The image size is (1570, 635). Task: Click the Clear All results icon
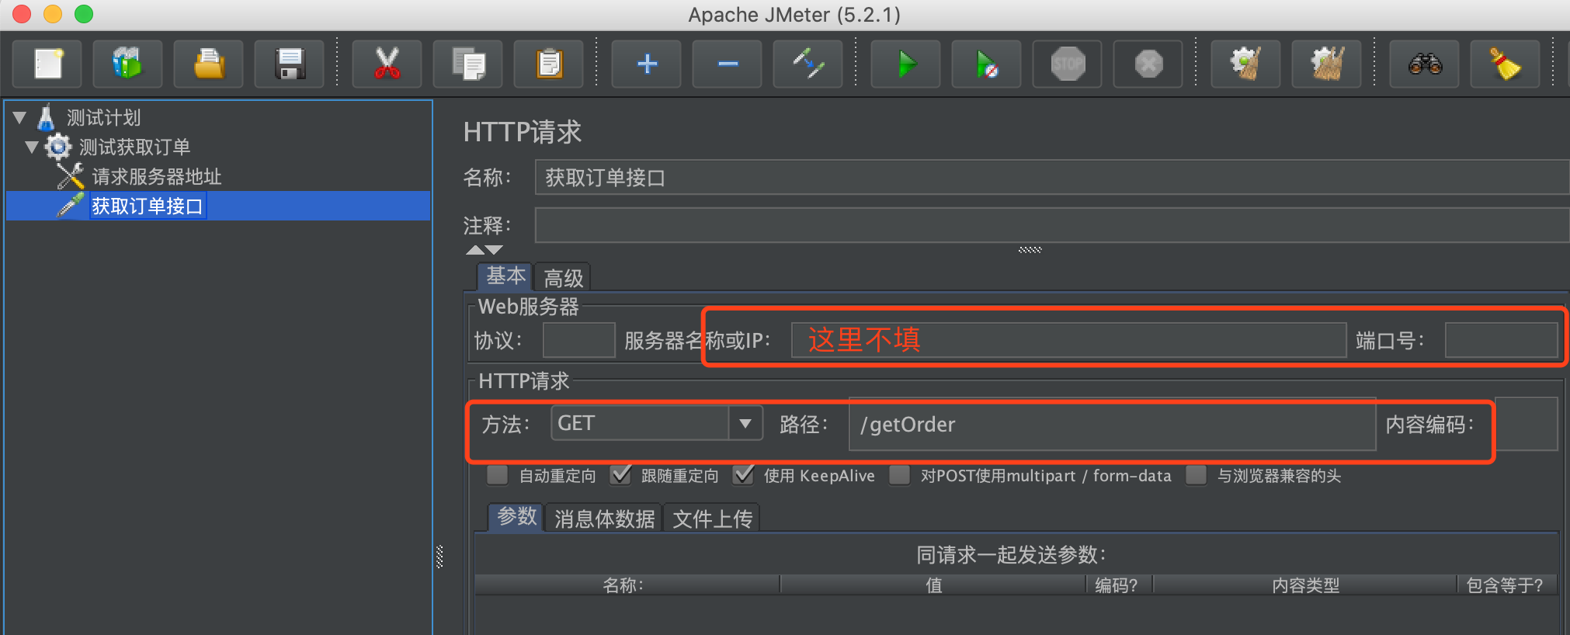click(1327, 64)
